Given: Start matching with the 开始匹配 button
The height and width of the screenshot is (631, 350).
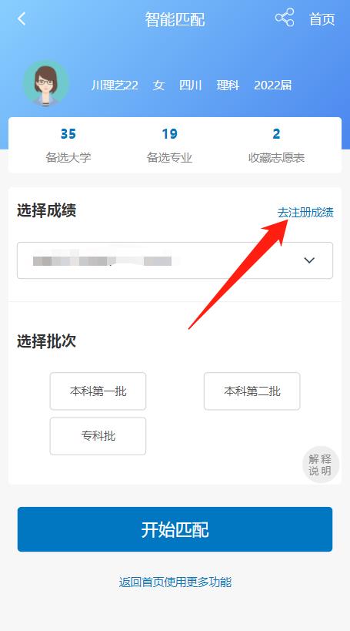Looking at the screenshot, I should click(175, 529).
